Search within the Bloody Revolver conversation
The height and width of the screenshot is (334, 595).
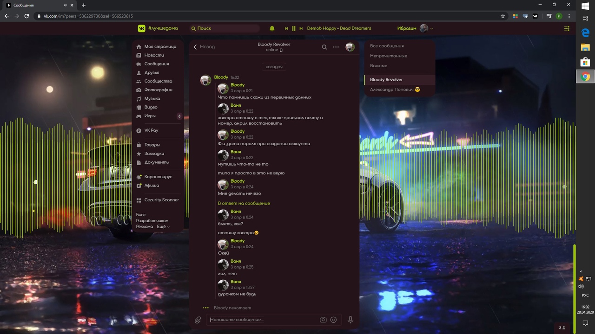(324, 47)
